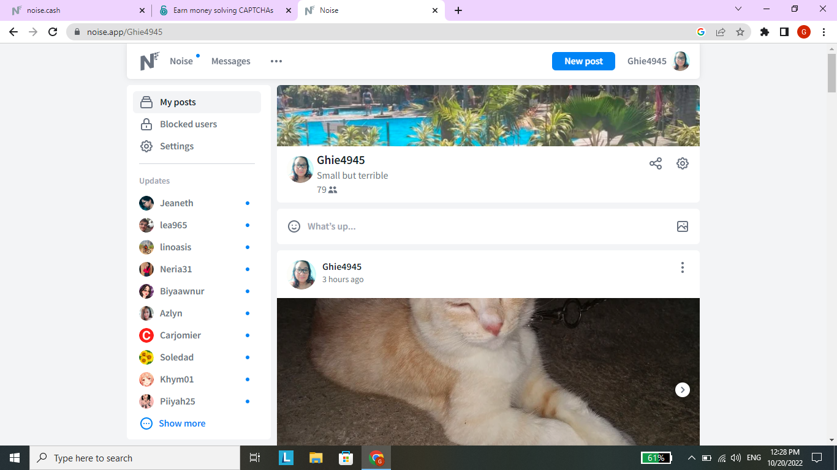Expand Show more updates
This screenshot has width=837, height=470.
point(173,423)
